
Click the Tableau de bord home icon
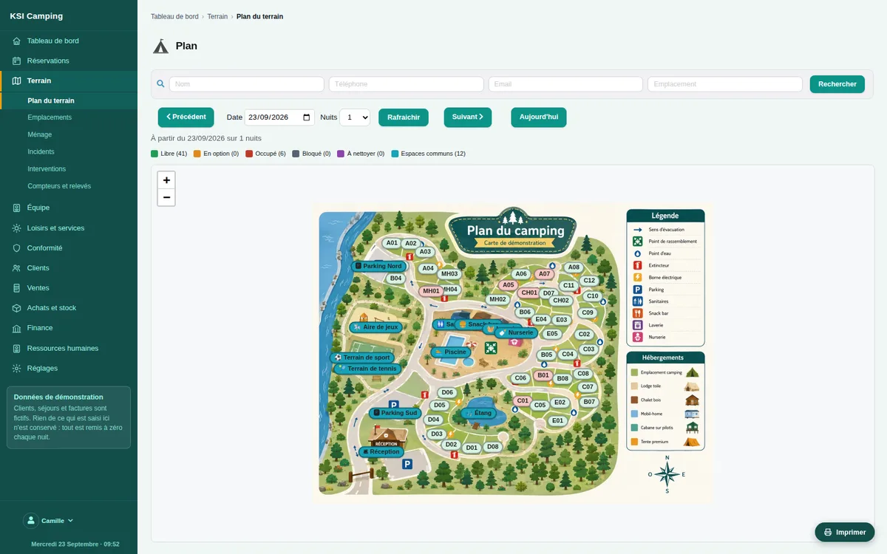point(17,41)
